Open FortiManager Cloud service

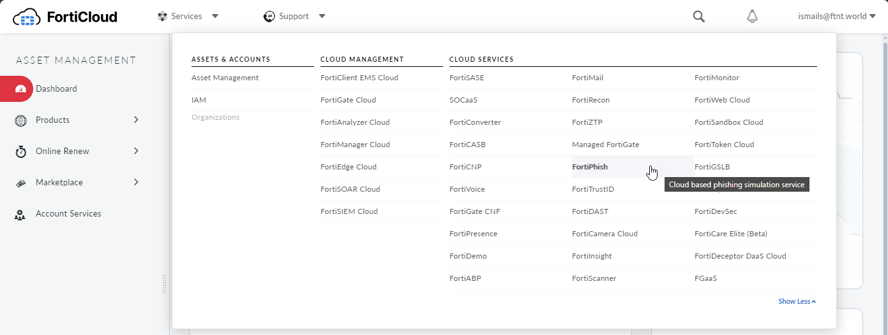tap(355, 145)
